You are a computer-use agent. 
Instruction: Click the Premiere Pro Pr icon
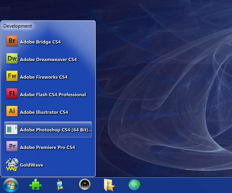pyautogui.click(x=12, y=146)
